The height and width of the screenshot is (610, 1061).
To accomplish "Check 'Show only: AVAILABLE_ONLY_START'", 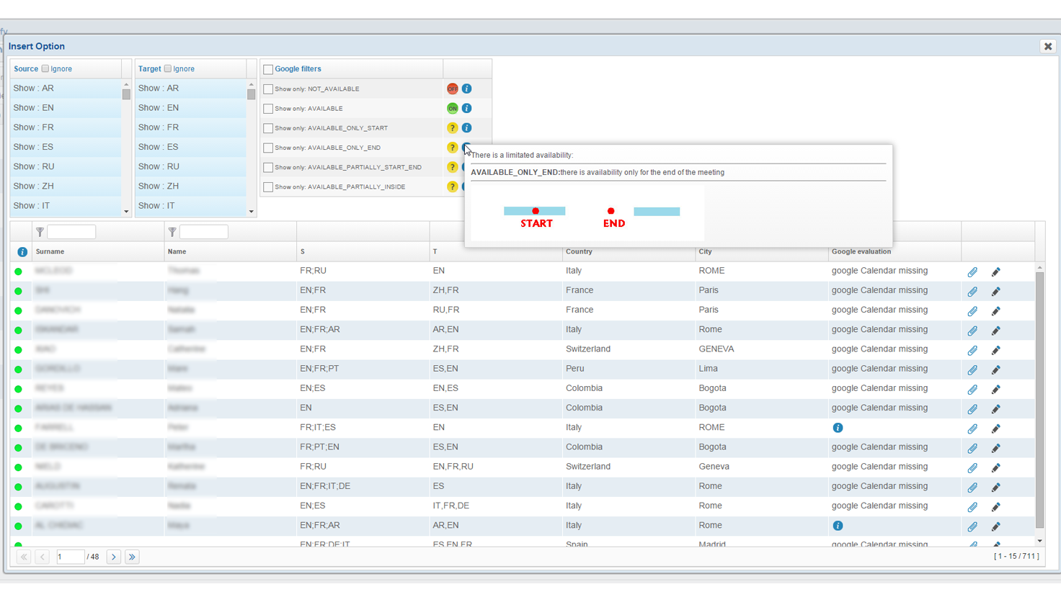I will tap(268, 128).
